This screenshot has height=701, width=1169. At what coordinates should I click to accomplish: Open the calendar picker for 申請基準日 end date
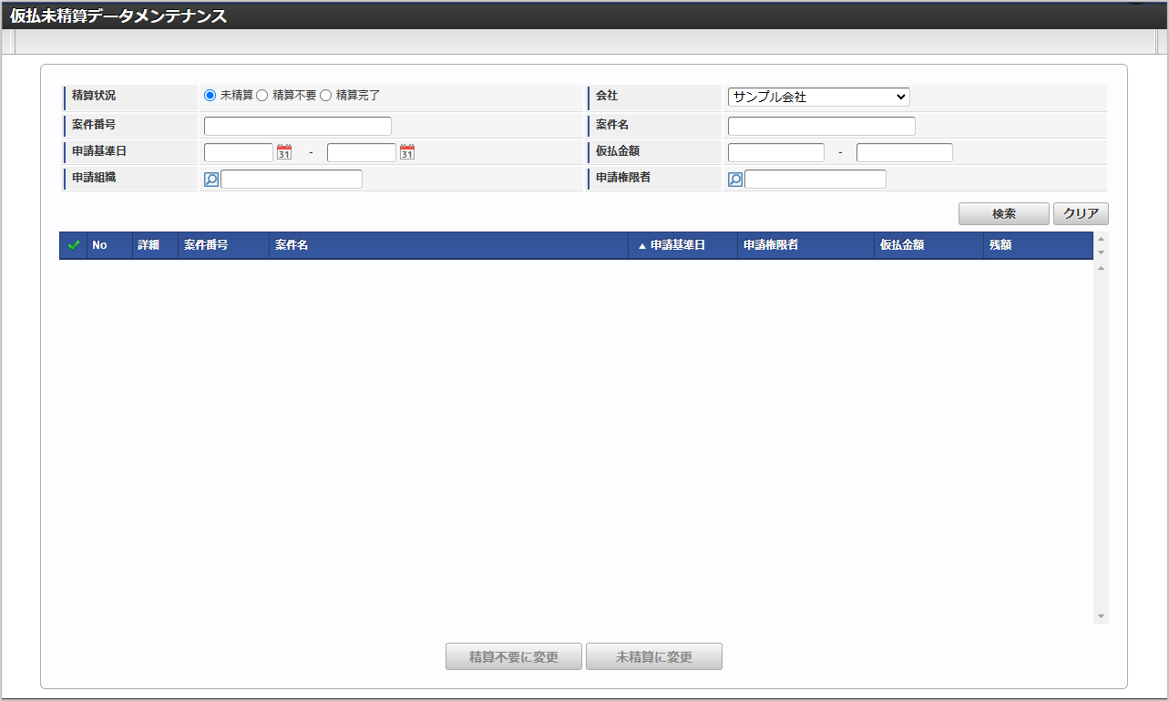[x=406, y=151]
